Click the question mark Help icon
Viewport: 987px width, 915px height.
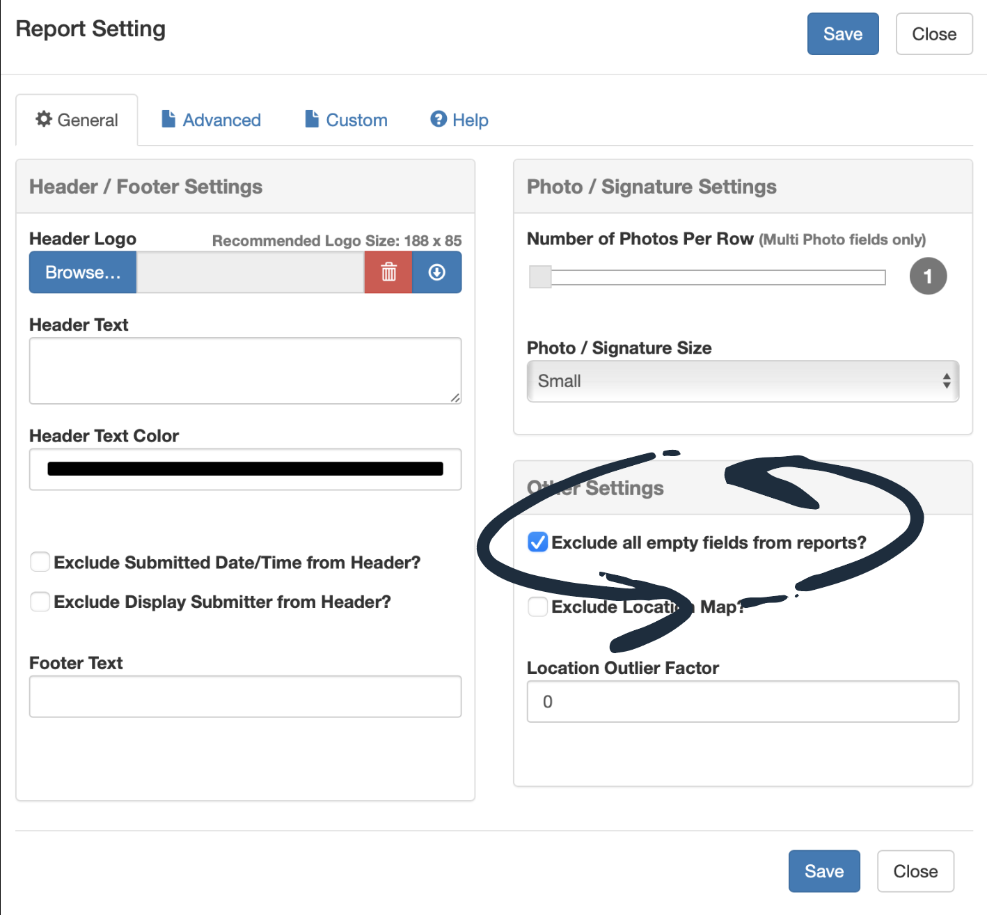(439, 119)
